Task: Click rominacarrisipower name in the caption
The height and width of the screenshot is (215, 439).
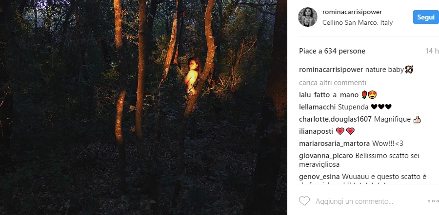Action: point(330,70)
